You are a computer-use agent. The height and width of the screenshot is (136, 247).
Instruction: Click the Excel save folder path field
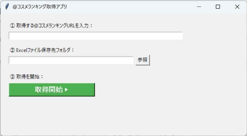[x=71, y=61]
